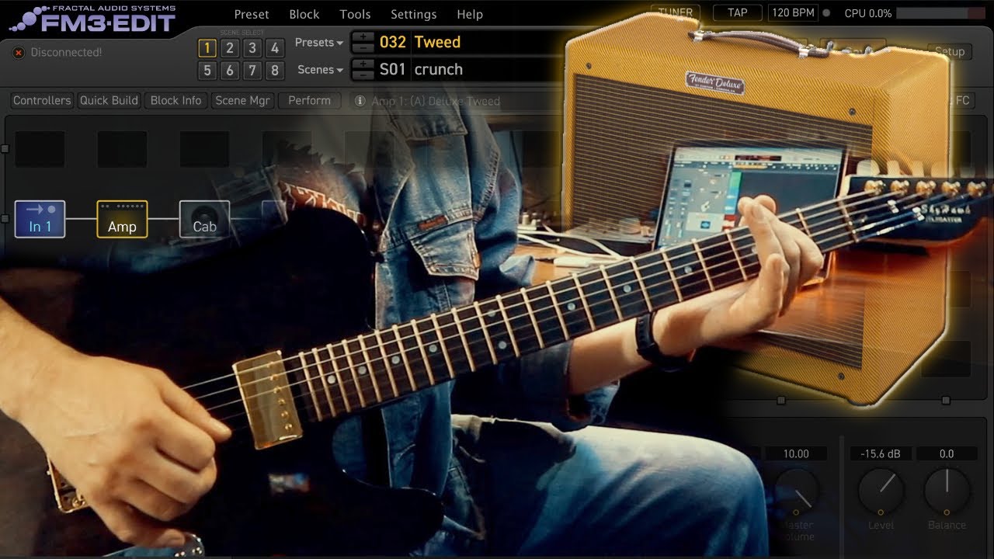
Task: Decrement scene with minus button
Action: coord(363,75)
